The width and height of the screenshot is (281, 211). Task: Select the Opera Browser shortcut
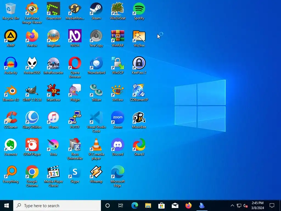[75, 63]
